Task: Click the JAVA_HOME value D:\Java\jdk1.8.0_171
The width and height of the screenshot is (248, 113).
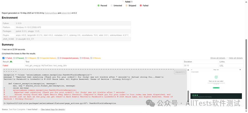Action: pos(25,39)
